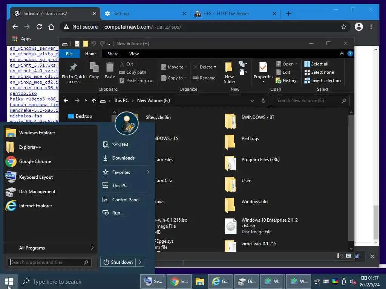The image size is (386, 289).
Task: Click Chrome home icon
Action: point(51,27)
